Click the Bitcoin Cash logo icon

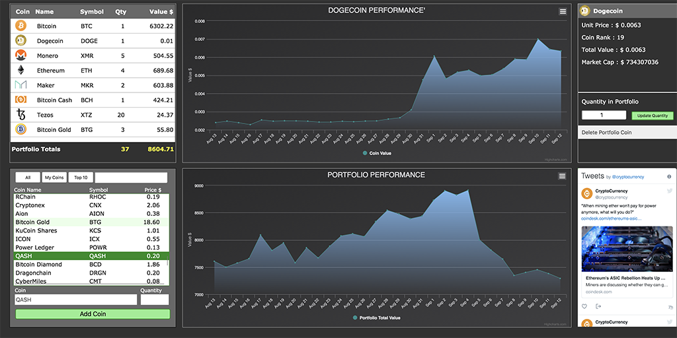20,100
